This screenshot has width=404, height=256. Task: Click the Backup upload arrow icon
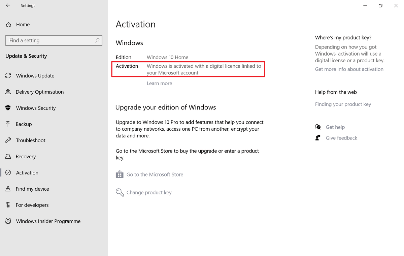pos(8,124)
